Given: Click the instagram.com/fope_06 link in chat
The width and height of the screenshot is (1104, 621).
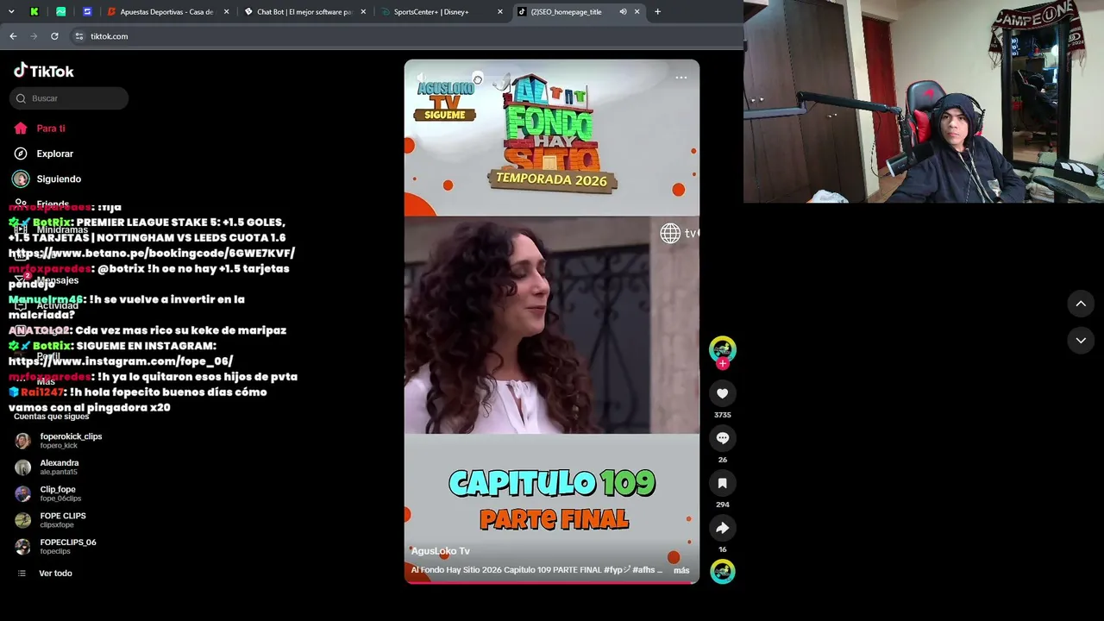Looking at the screenshot, I should 121,361.
